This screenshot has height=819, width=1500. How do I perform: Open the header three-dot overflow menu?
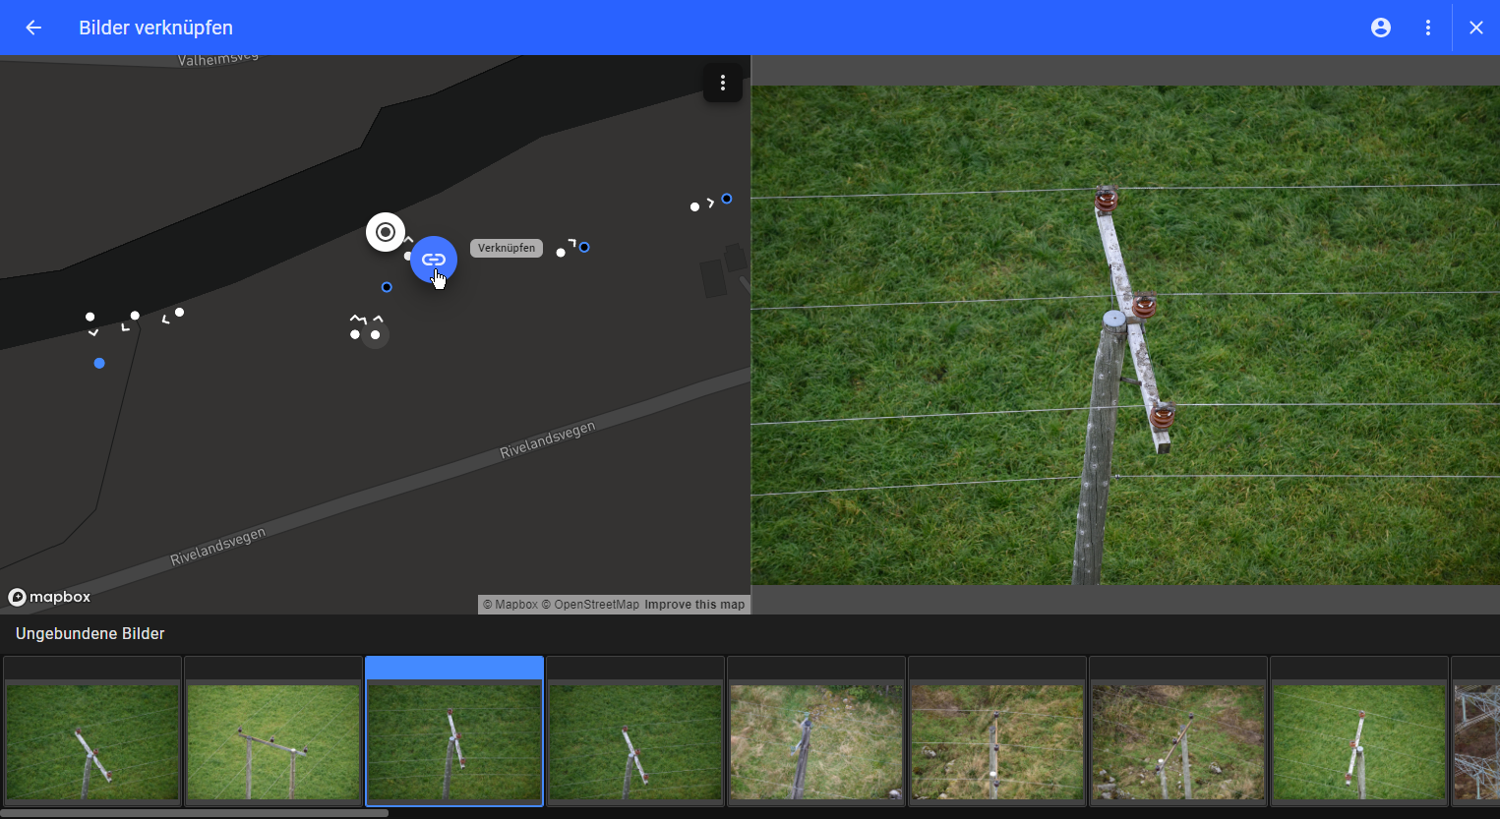(x=1428, y=28)
